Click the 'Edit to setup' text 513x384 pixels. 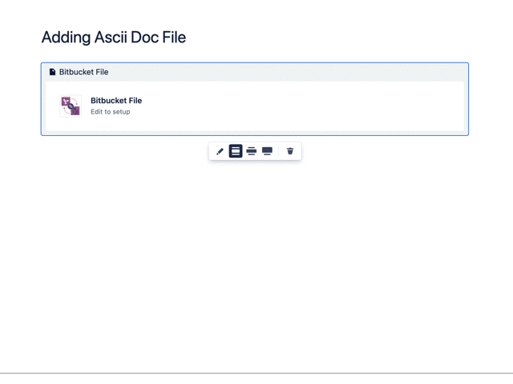[x=110, y=112]
